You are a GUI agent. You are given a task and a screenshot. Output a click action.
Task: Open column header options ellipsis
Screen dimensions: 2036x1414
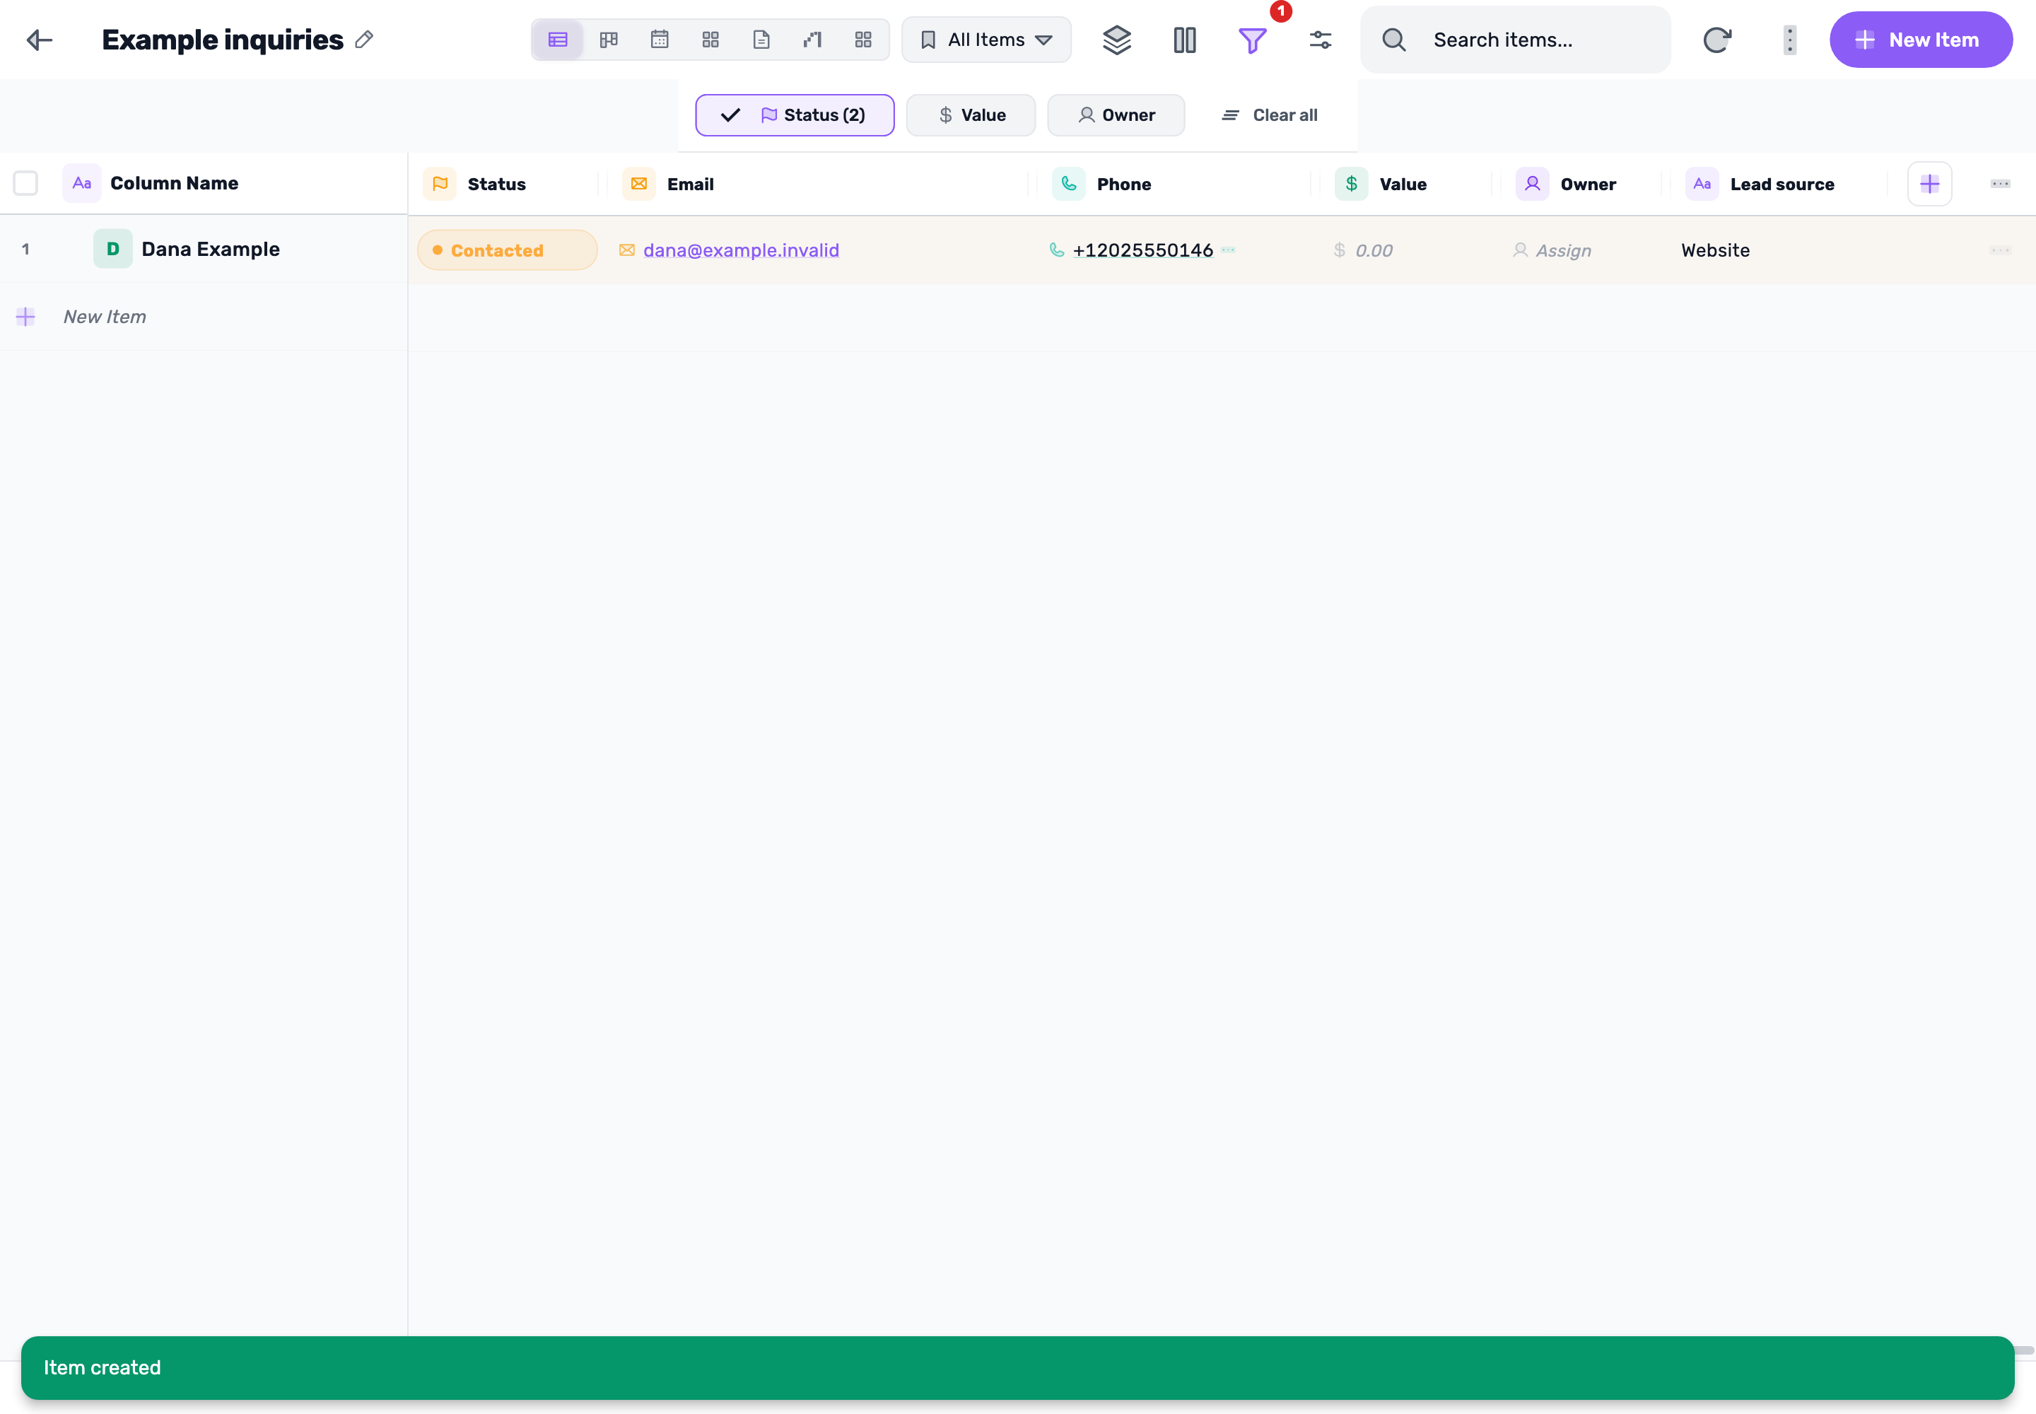click(2000, 185)
